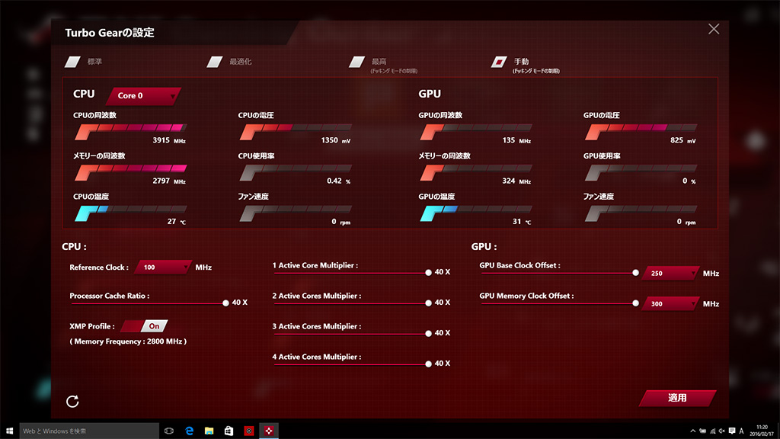The height and width of the screenshot is (439, 780).
Task: Show hidden system tray icons chevron
Action: (x=692, y=431)
